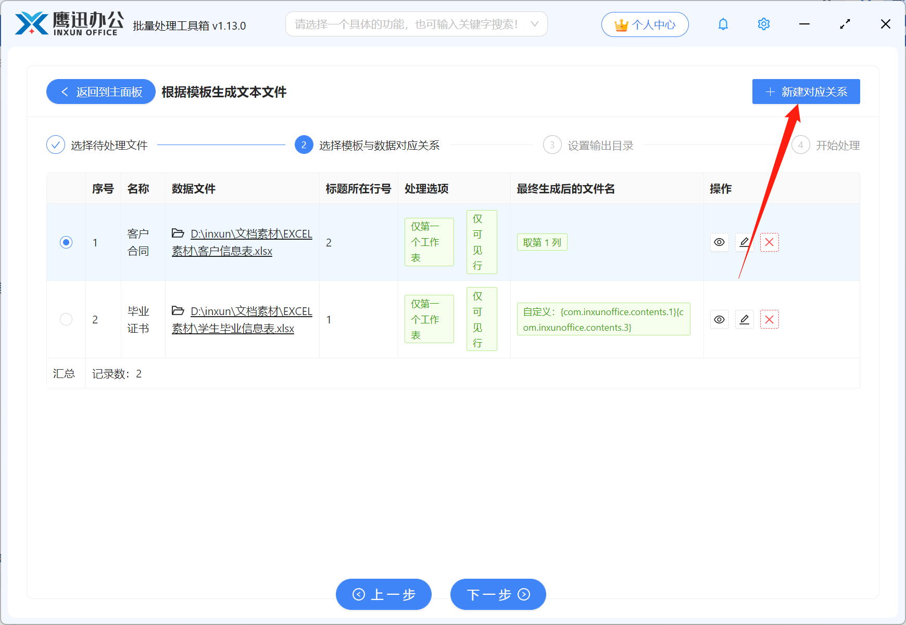Open the settings gear icon
The image size is (906, 625).
pos(763,24)
